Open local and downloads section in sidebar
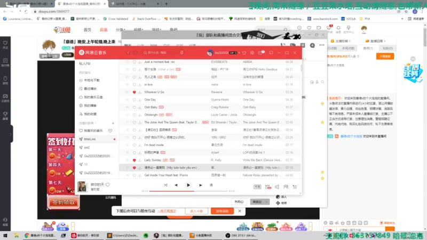Viewport: 427px width, 240px height. click(x=89, y=81)
